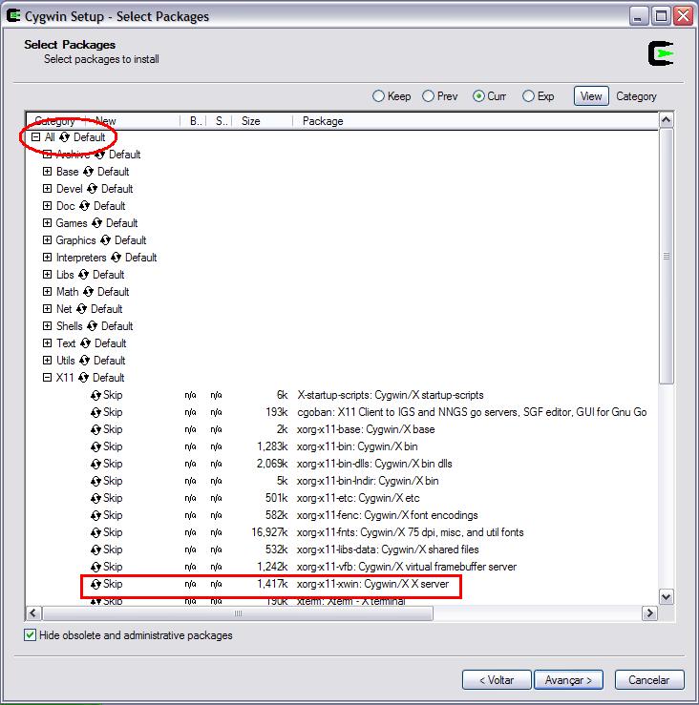Image resolution: width=699 pixels, height=705 pixels.
Task: Click the cycle icon next to All Default
Action: click(64, 137)
